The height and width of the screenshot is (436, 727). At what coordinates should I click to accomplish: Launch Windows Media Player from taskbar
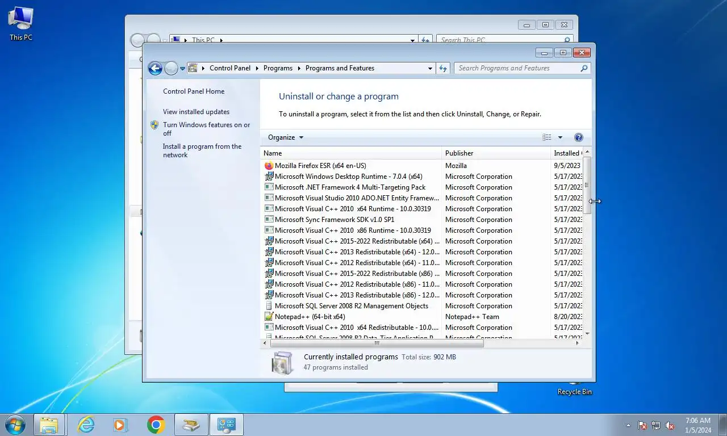pos(120,425)
